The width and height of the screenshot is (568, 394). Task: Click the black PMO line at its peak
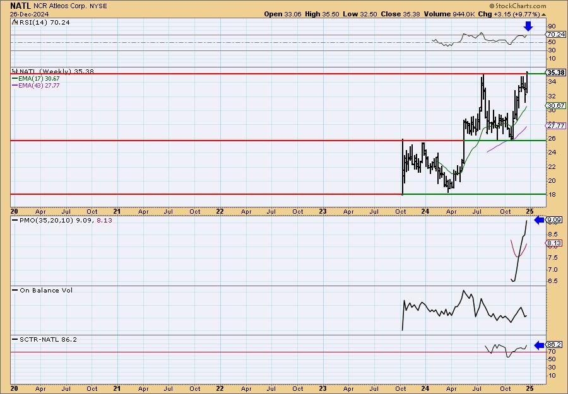pos(526,221)
